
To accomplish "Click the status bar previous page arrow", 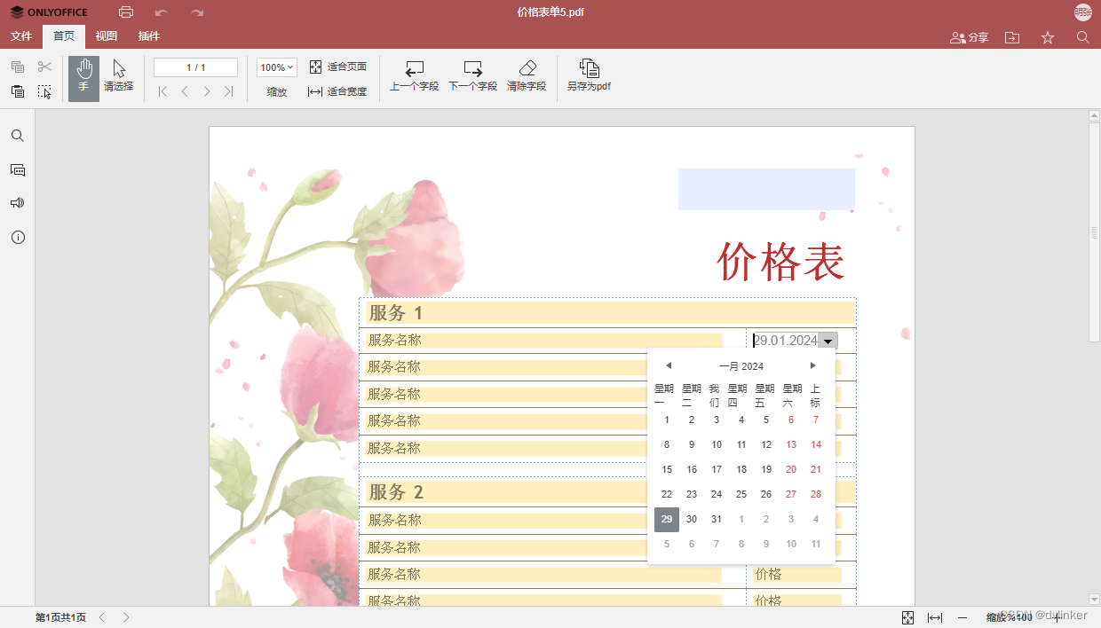I will pos(102,617).
